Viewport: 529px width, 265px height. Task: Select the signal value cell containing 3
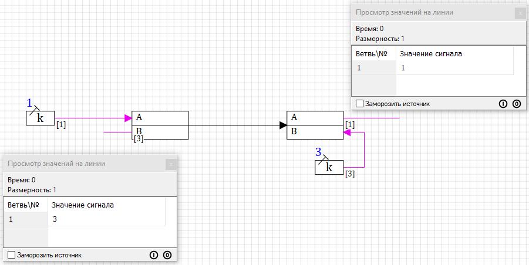(106, 219)
